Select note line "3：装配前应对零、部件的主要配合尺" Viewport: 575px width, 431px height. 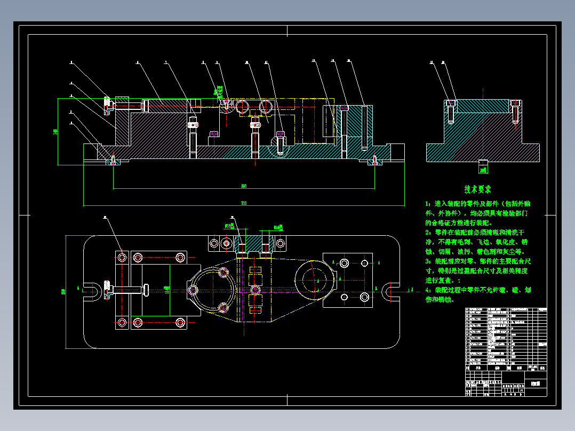[x=478, y=261]
